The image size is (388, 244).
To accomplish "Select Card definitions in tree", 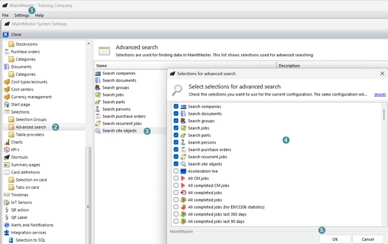I will click(x=25, y=172).
